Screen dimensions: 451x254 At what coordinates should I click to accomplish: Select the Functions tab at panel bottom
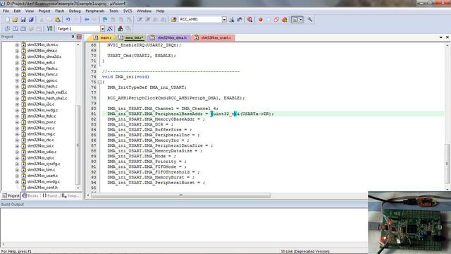click(x=51, y=196)
